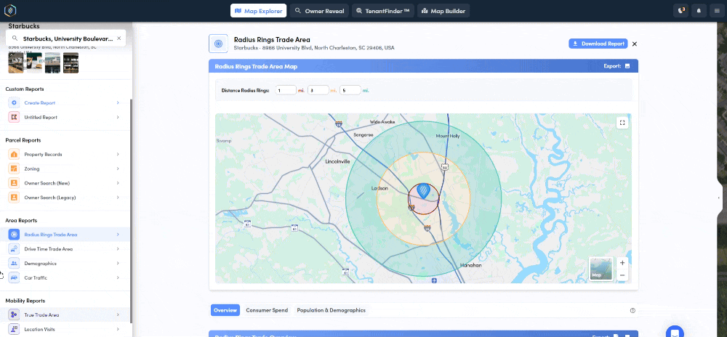Click the Download Report button

click(x=598, y=44)
